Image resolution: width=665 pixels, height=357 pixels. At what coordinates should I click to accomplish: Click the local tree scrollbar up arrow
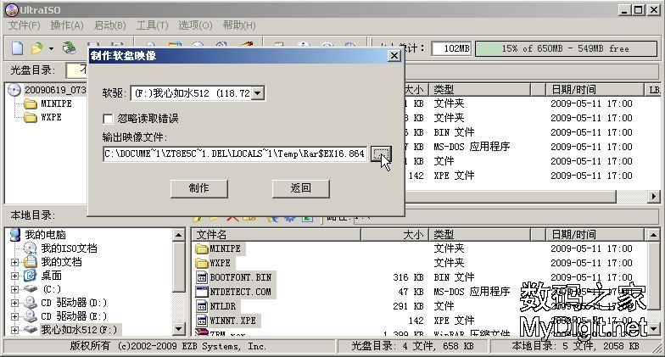click(x=179, y=235)
